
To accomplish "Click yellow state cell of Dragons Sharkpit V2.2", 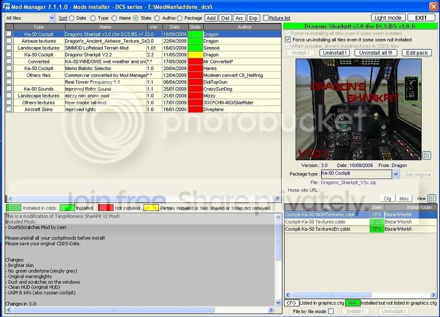I will (195, 55).
